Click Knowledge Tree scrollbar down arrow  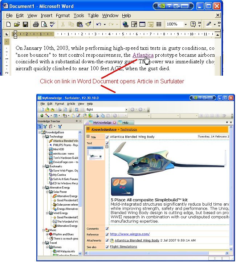(80, 254)
